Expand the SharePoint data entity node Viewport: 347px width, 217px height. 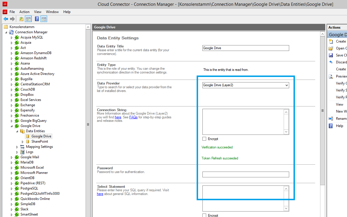23,142
